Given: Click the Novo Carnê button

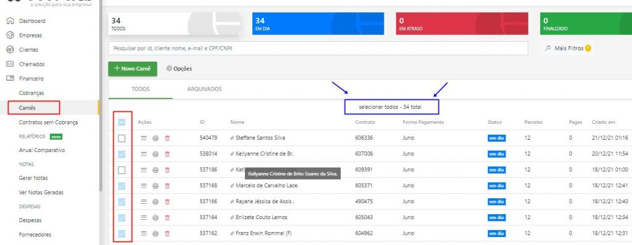Looking at the screenshot, I should pos(133,69).
